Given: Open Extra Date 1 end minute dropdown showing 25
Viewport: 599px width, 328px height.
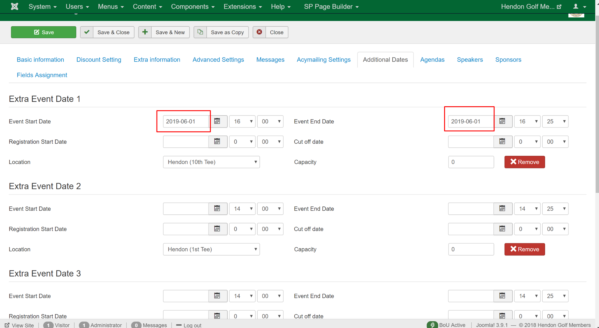Looking at the screenshot, I should tap(555, 121).
